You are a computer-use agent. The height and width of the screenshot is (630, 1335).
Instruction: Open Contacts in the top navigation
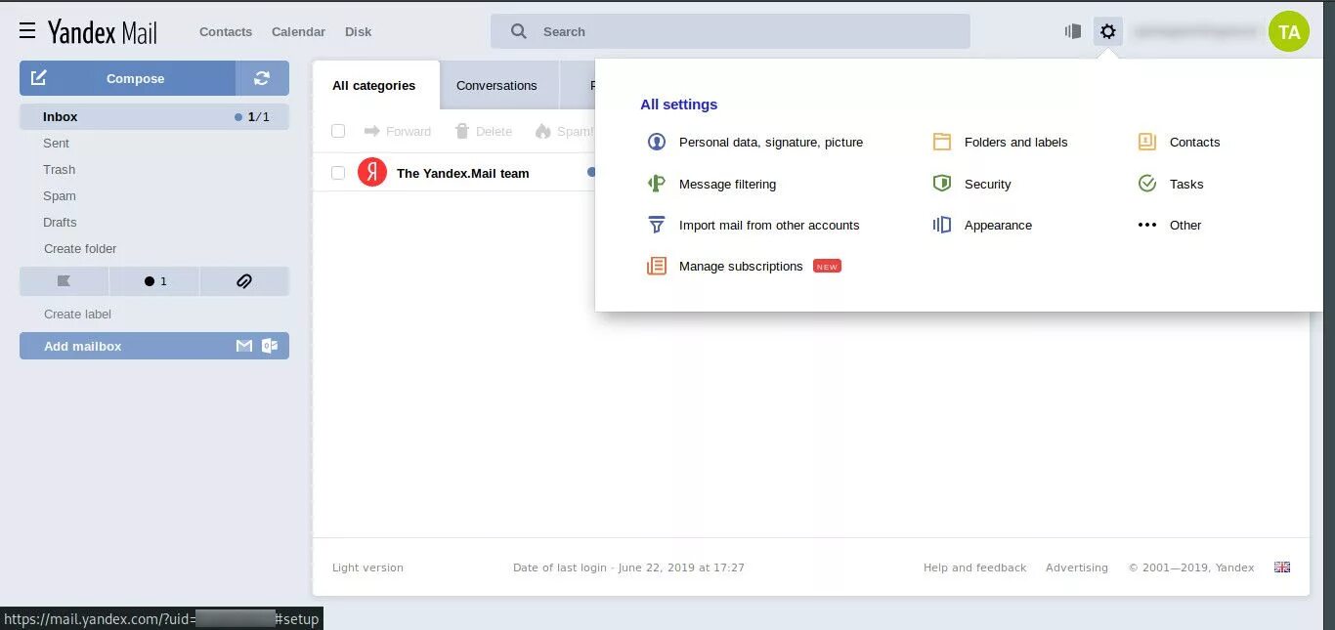pyautogui.click(x=226, y=31)
